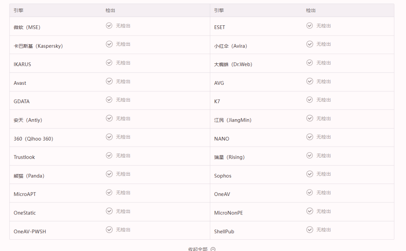Click the 收起全部 collapse text
The image size is (406, 251).
[x=198, y=249]
